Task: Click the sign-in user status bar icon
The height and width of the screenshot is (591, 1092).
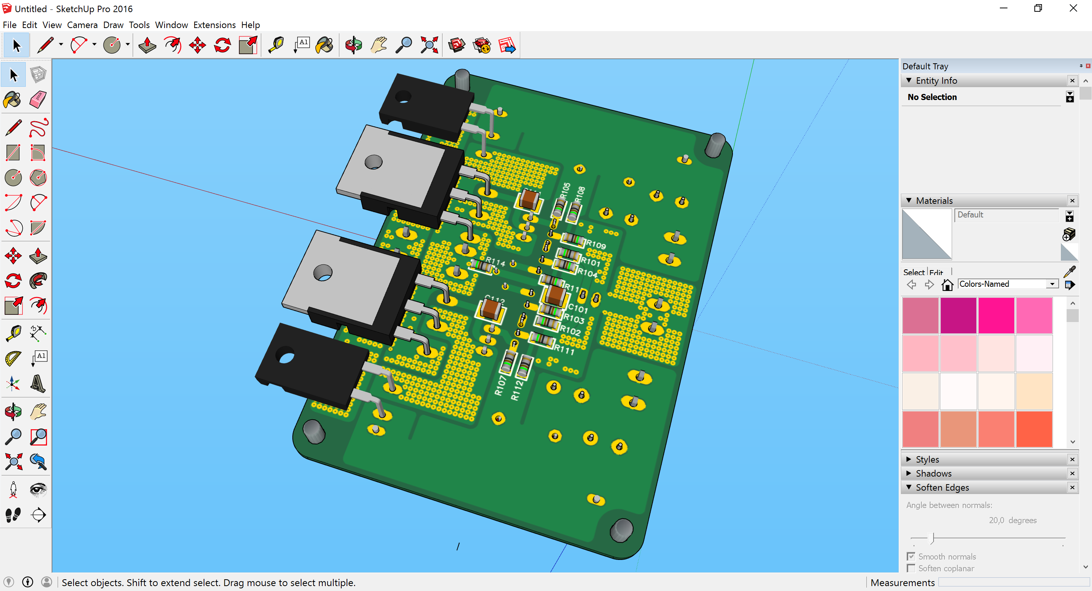Action: point(47,582)
